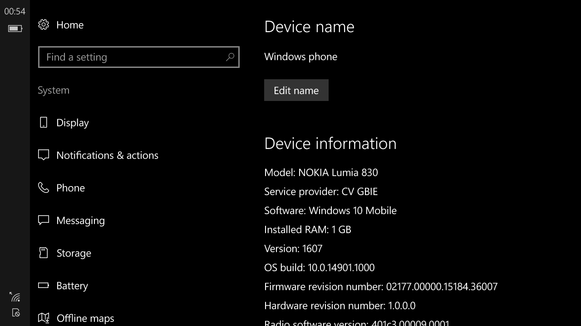Click the Notifications & actions speech-box icon

pyautogui.click(x=44, y=155)
